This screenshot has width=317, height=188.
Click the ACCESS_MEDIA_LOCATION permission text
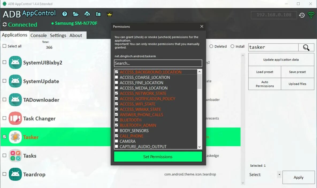coord(144,88)
